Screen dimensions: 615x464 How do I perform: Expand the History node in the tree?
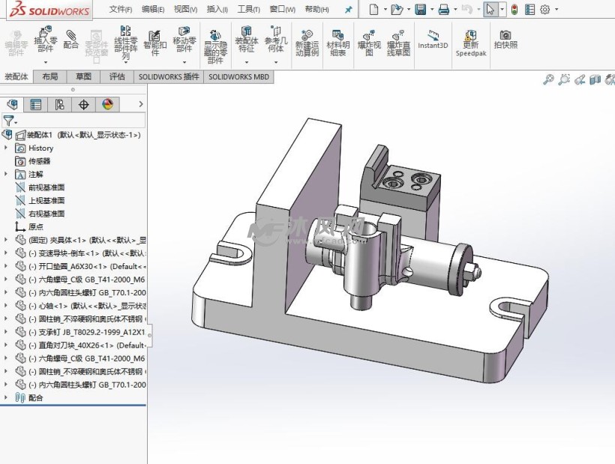click(x=6, y=148)
